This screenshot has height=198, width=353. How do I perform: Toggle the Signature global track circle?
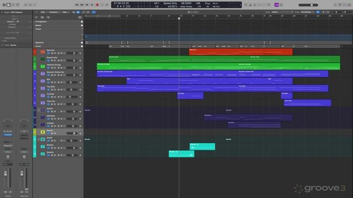[x=82, y=42]
